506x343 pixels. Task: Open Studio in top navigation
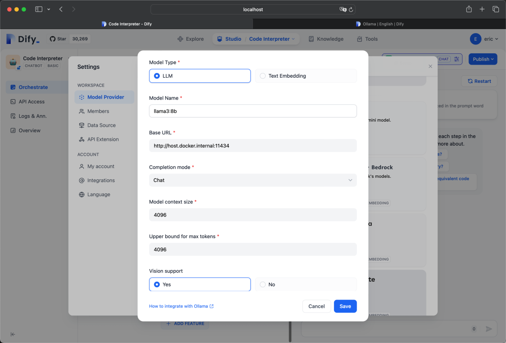tap(230, 39)
